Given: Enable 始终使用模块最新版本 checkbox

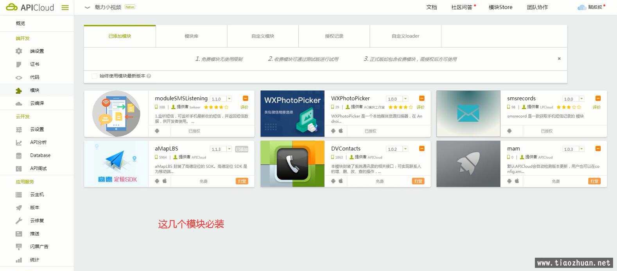Looking at the screenshot, I should (x=94, y=76).
